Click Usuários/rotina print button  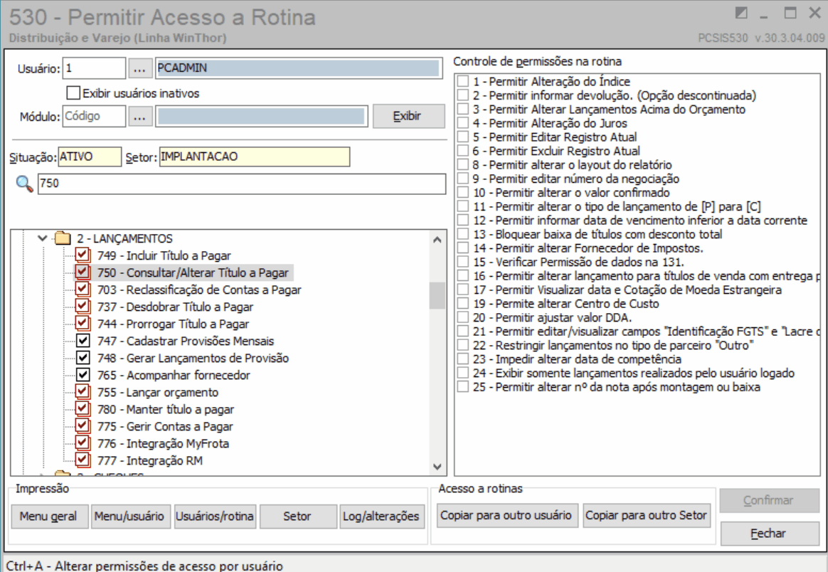(x=215, y=516)
